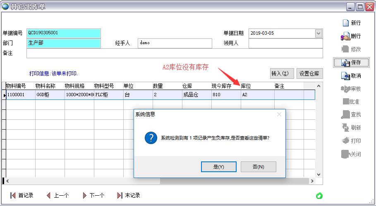Open the 单据日期 date dropdown

click(x=318, y=33)
